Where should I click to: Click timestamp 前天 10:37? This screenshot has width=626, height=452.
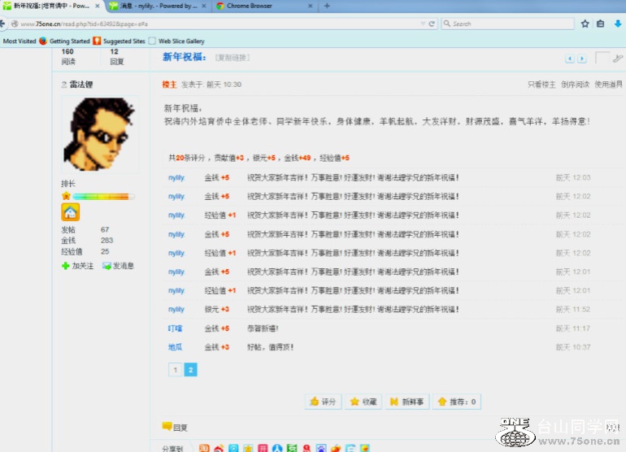click(573, 347)
